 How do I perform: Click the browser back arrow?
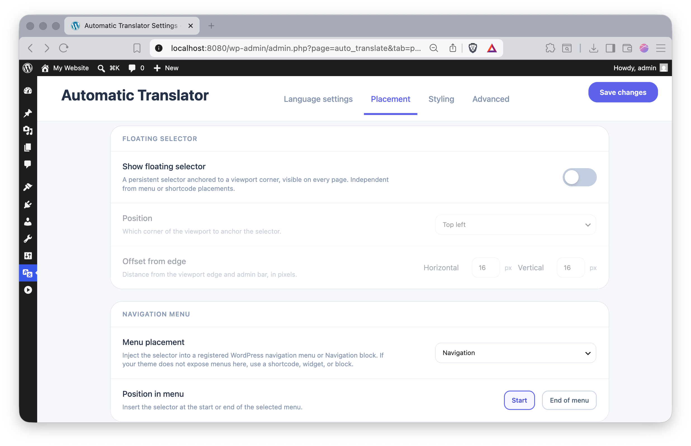[x=31, y=48]
